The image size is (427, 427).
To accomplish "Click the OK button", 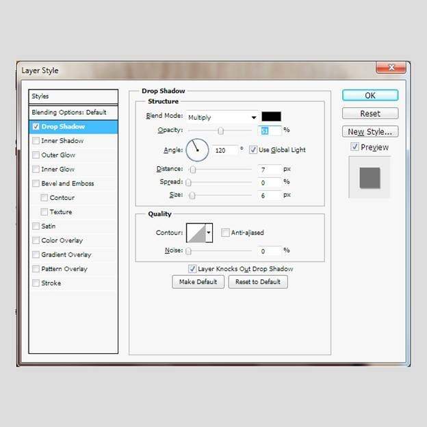I will [370, 96].
